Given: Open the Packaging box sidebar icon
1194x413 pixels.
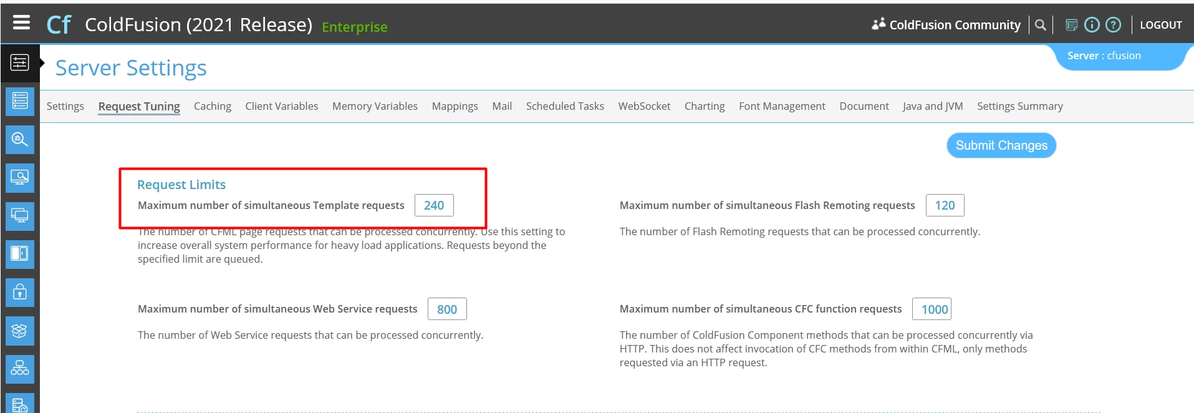Looking at the screenshot, I should click(20, 331).
